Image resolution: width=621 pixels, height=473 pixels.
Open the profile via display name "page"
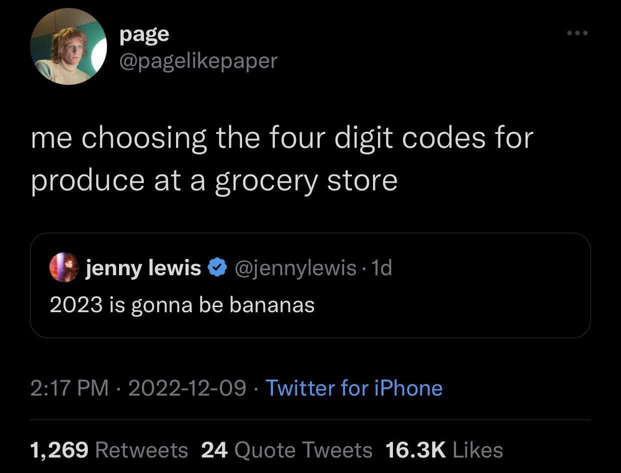point(144,34)
